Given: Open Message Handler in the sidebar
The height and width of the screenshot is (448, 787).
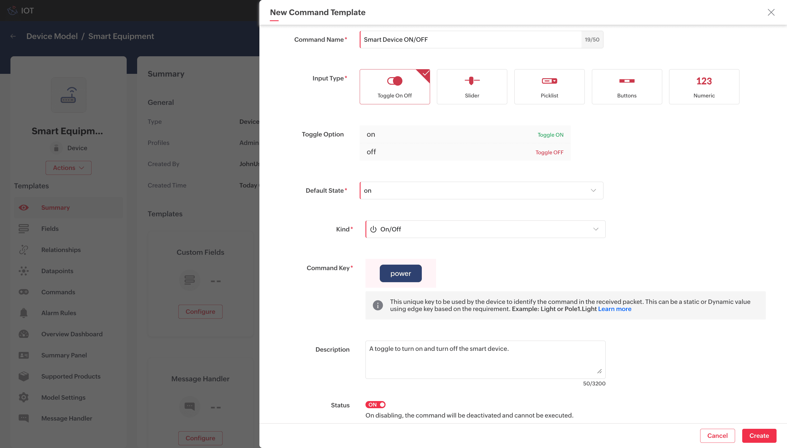Looking at the screenshot, I should click(68, 418).
